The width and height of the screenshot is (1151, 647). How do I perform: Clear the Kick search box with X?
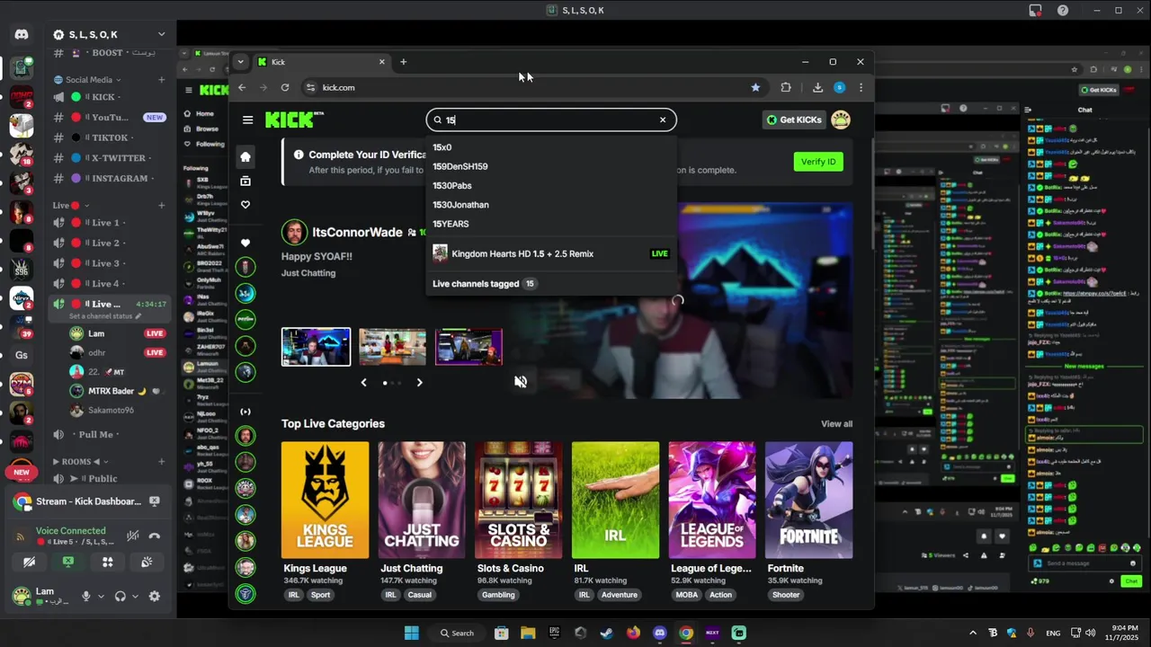(663, 120)
